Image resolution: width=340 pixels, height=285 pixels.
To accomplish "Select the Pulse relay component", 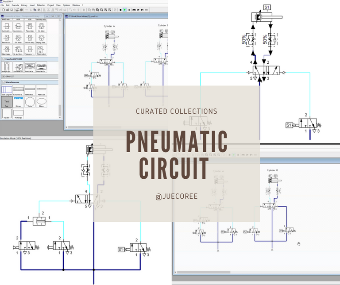I will [x=30, y=27].
